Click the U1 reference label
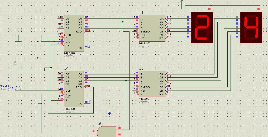 pos(141,13)
